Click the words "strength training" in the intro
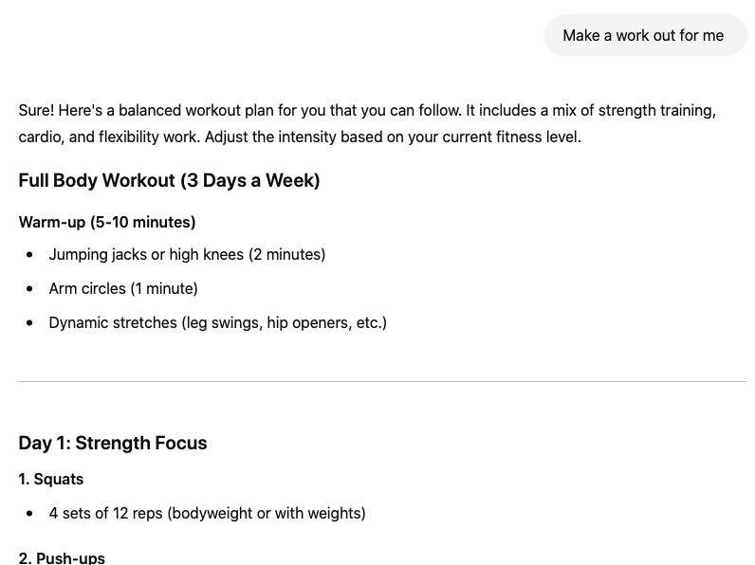 point(656,110)
